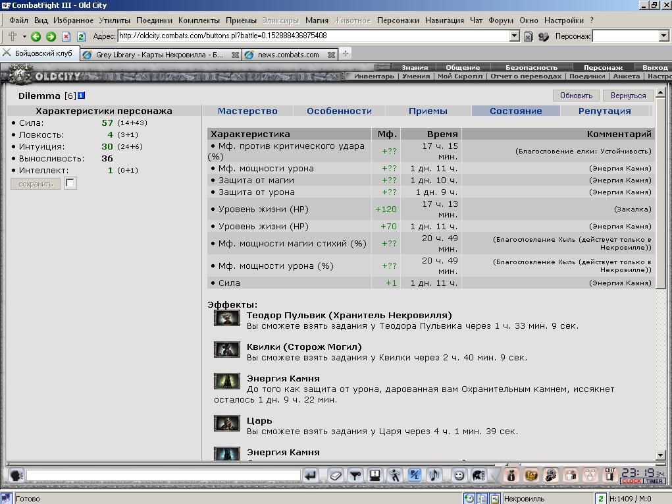Click the red CLOCK button
This screenshot has height=504, width=672.
coord(631,481)
